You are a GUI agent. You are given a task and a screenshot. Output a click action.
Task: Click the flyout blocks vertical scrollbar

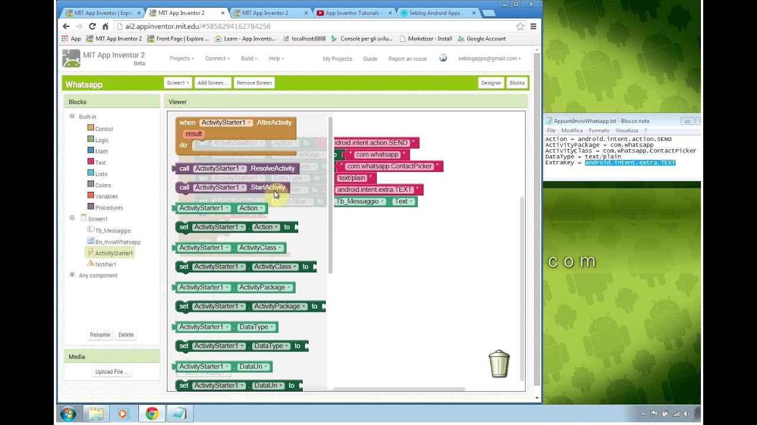point(330,195)
